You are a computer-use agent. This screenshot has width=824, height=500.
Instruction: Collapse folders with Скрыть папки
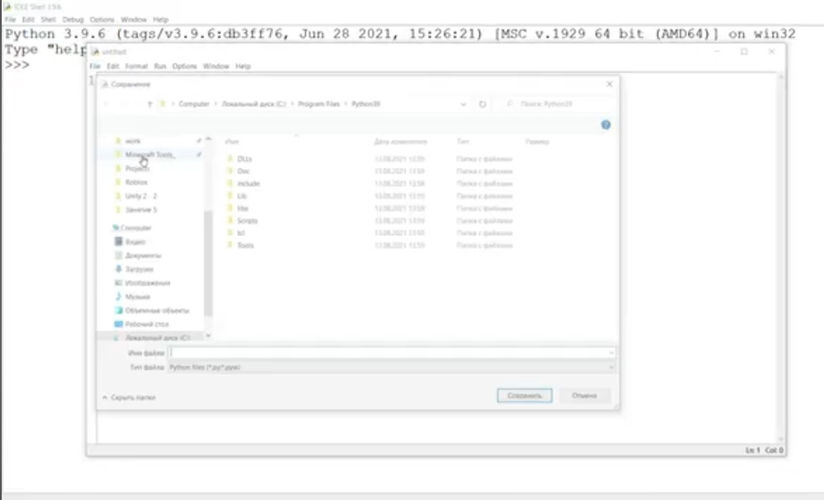(129, 398)
